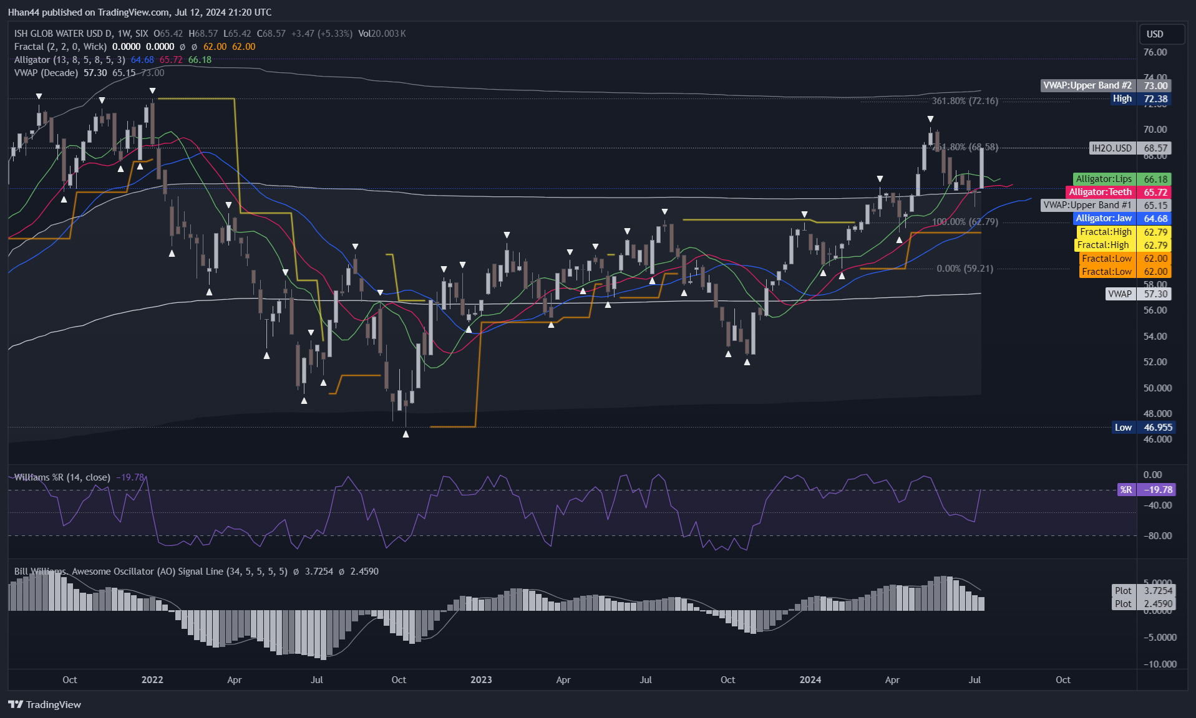This screenshot has height=718, width=1196.
Task: Click the High 72.38 price label
Action: (1140, 98)
